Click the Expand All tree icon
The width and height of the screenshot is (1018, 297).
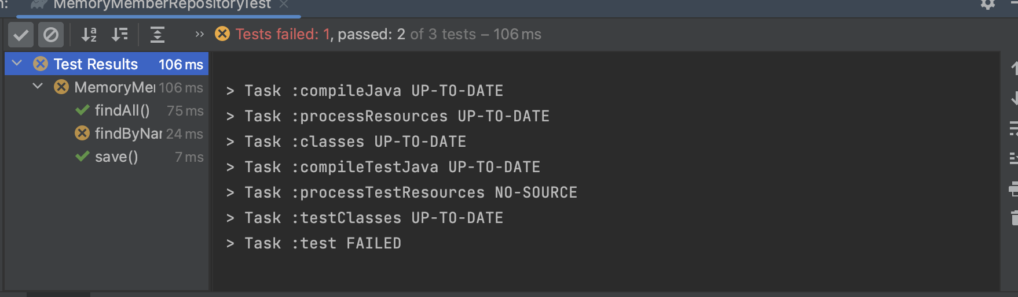pyautogui.click(x=158, y=35)
